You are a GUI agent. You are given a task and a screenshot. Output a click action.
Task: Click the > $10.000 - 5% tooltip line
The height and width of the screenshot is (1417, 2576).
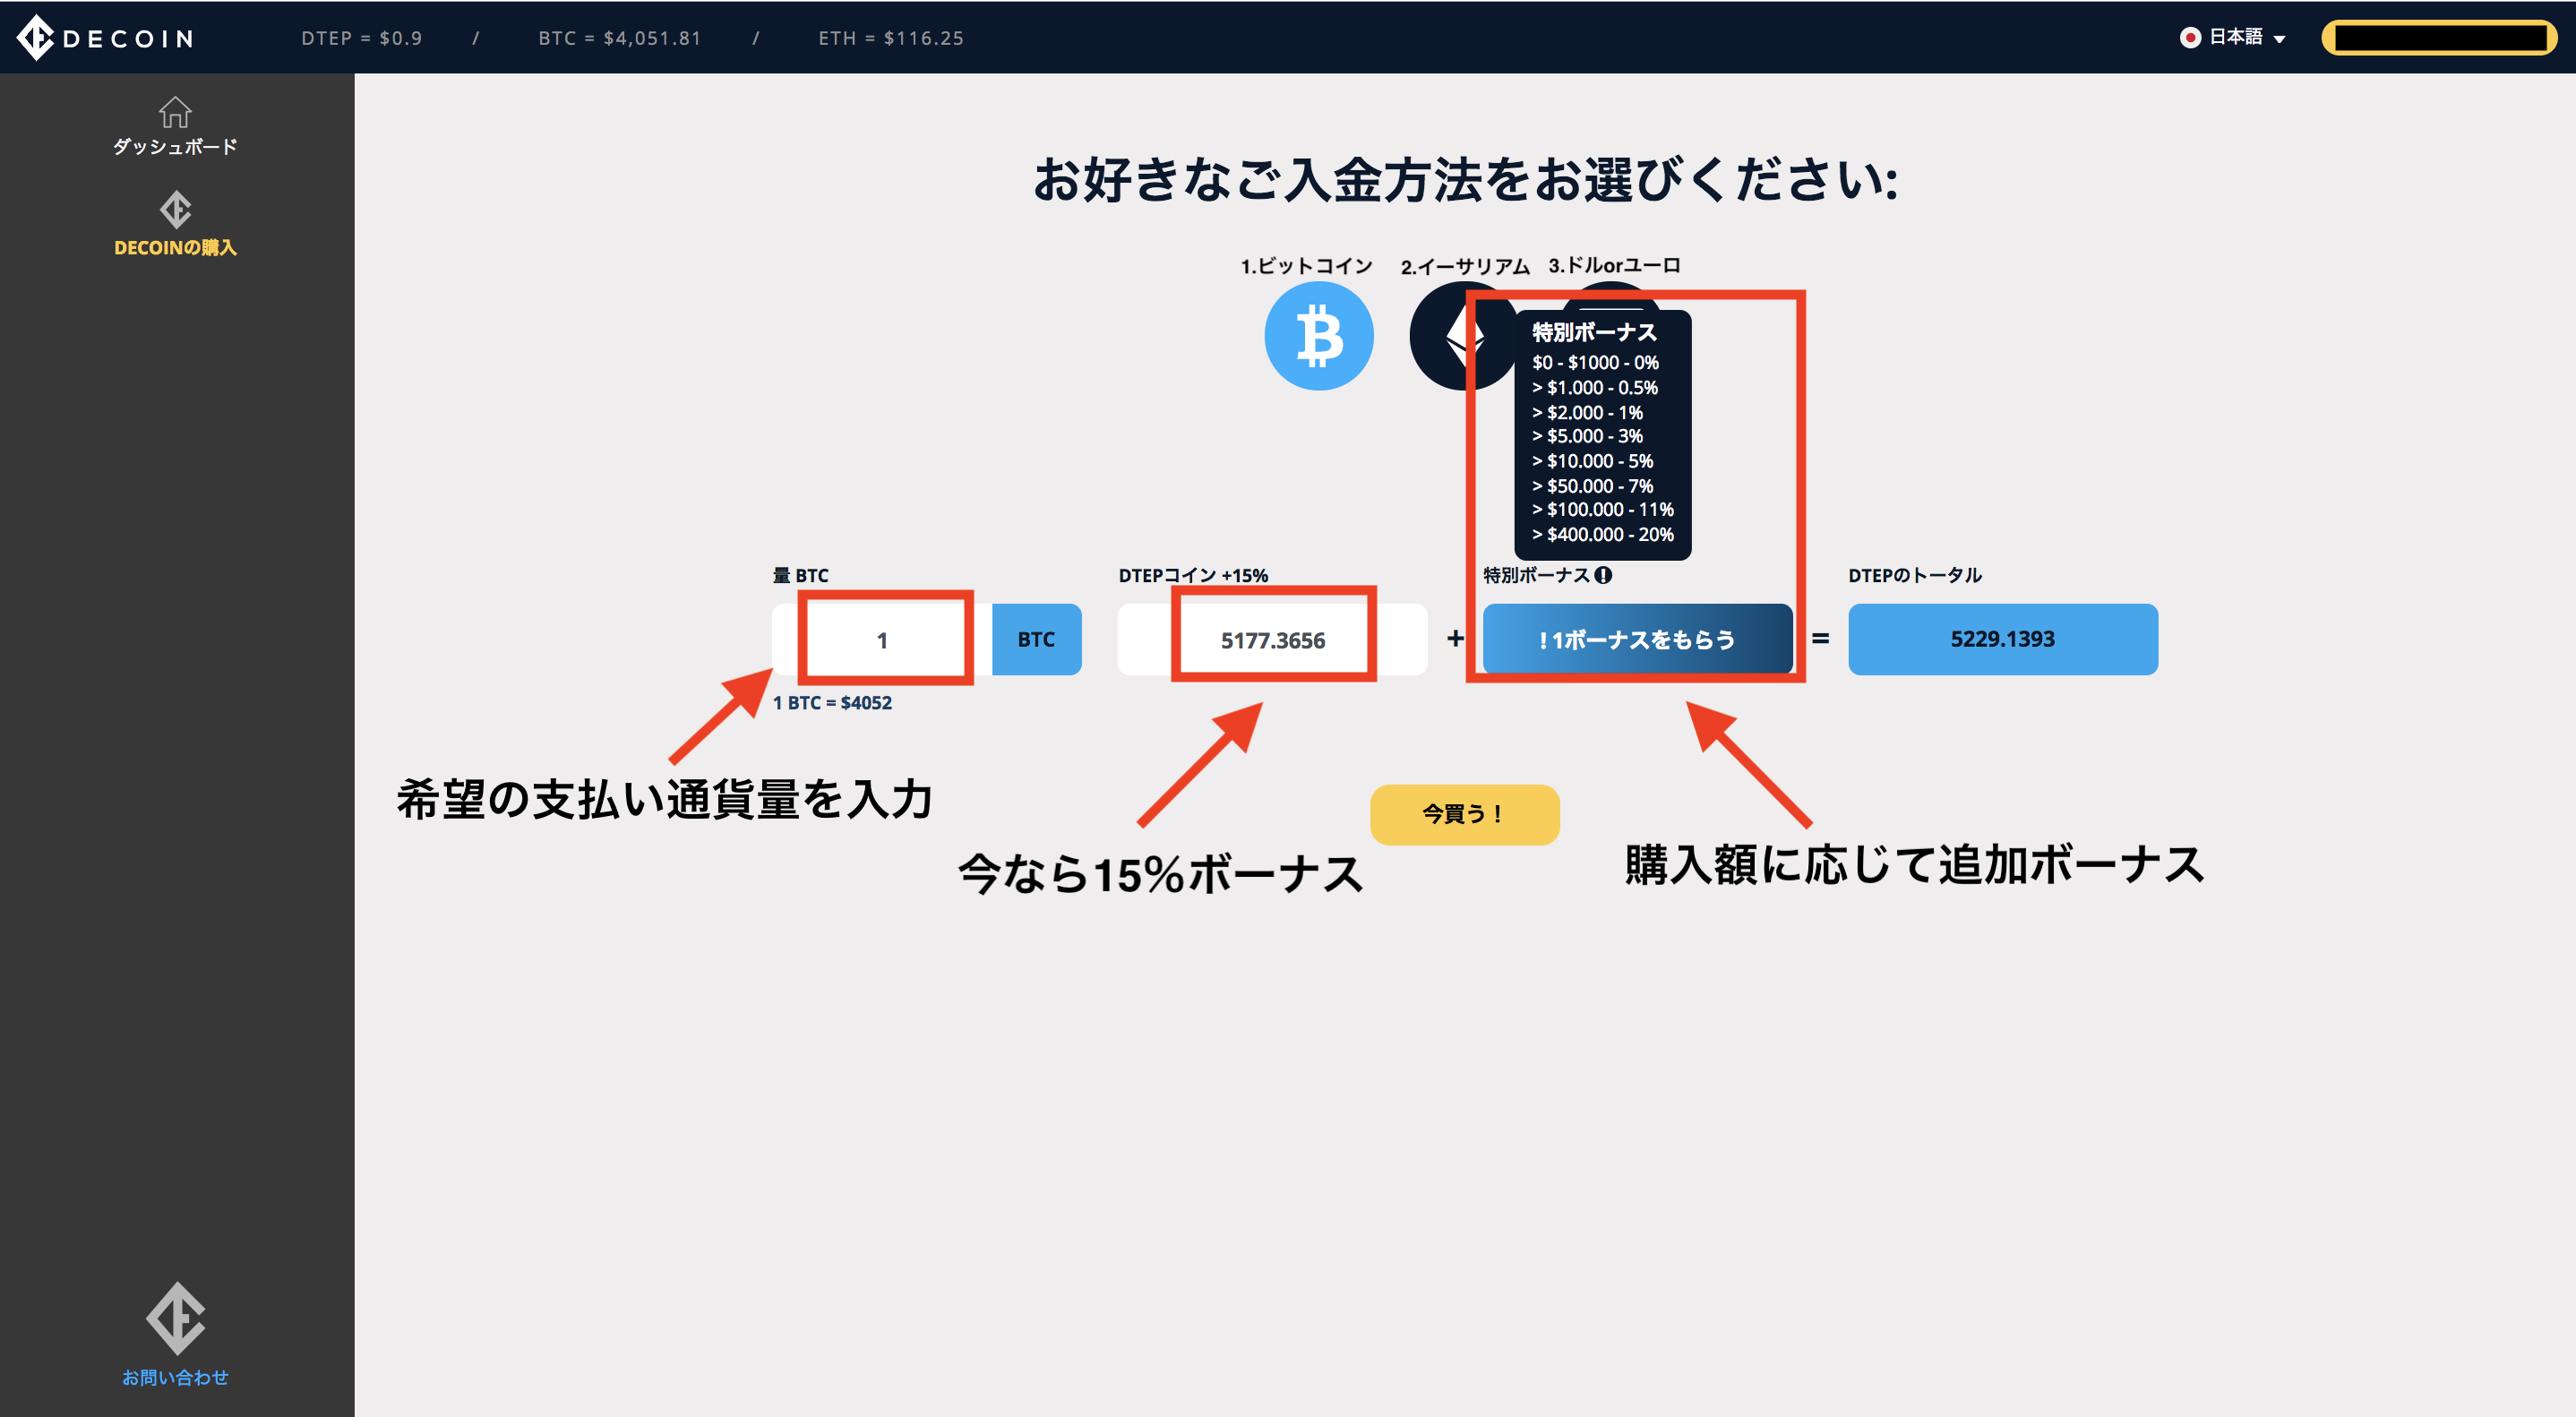1592,461
